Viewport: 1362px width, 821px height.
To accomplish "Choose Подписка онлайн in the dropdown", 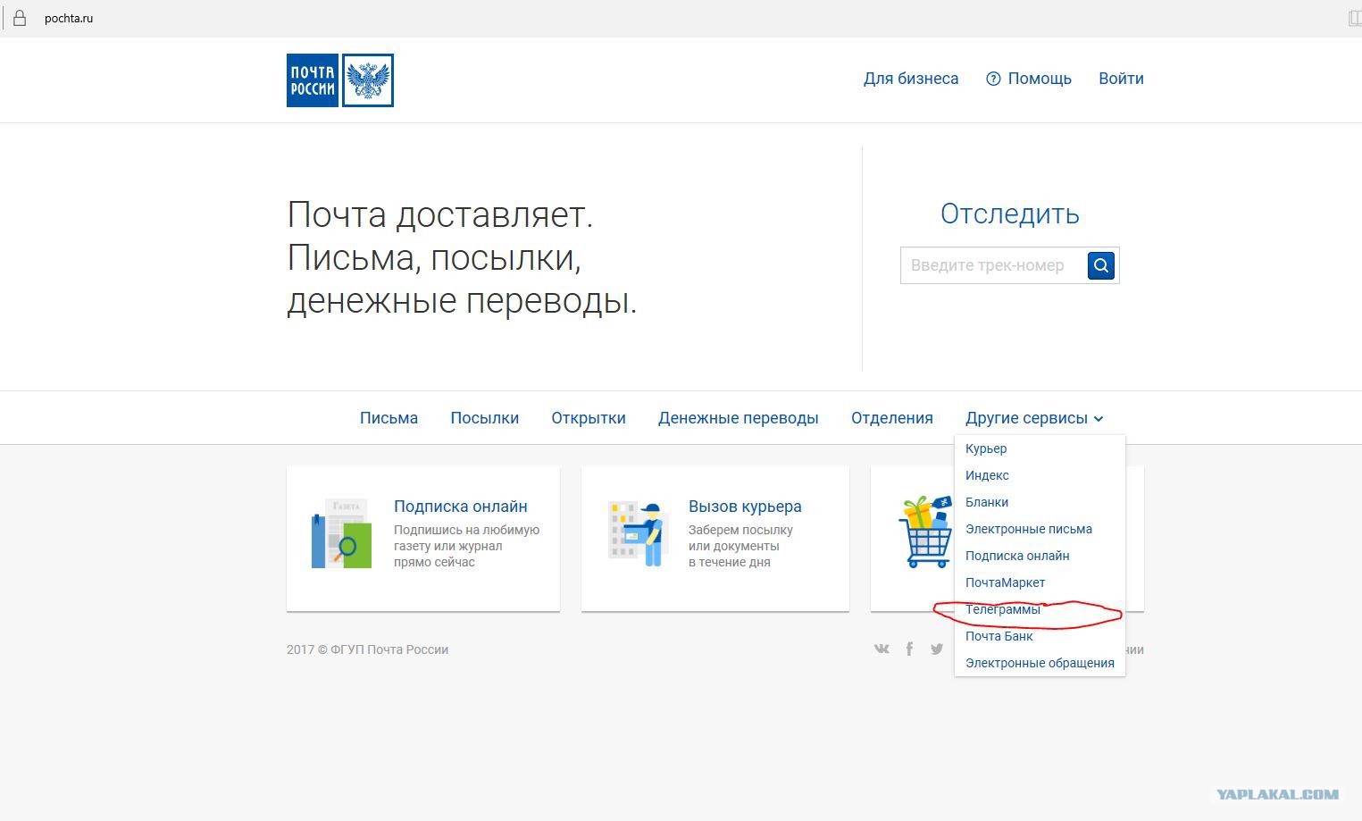I will coord(1017,556).
